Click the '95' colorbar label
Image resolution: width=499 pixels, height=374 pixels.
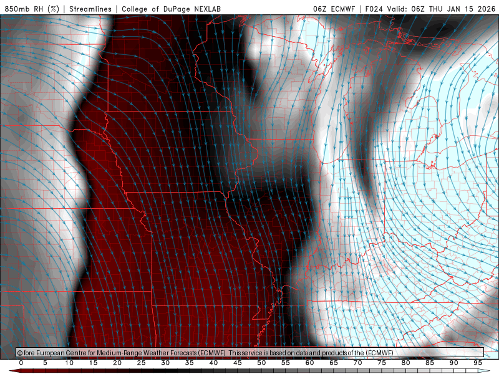coord(477,363)
